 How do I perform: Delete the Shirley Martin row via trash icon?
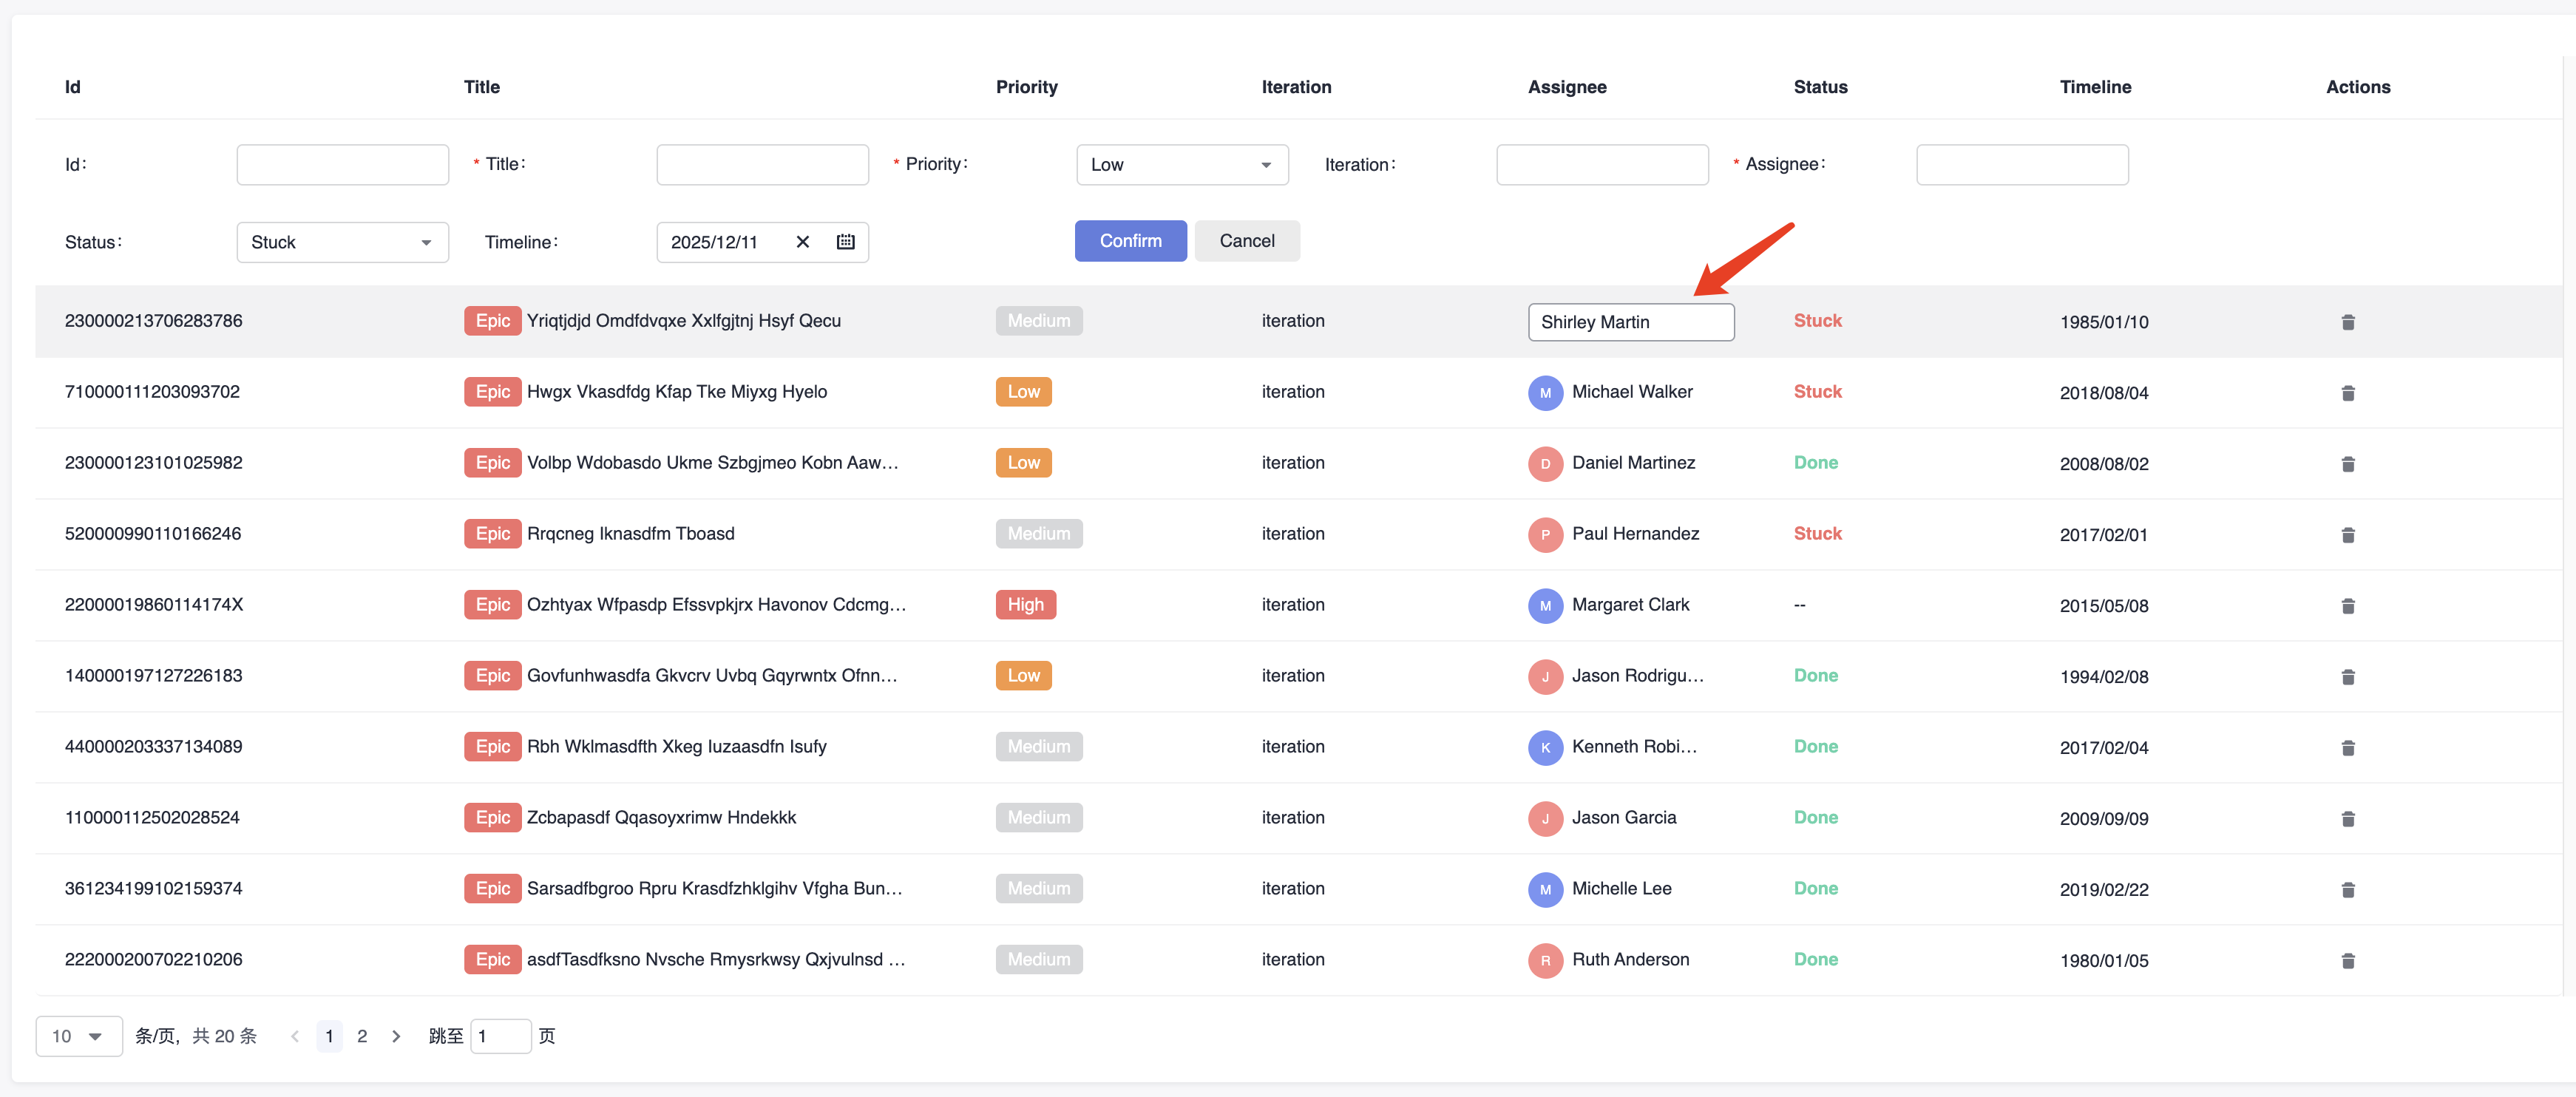point(2347,322)
